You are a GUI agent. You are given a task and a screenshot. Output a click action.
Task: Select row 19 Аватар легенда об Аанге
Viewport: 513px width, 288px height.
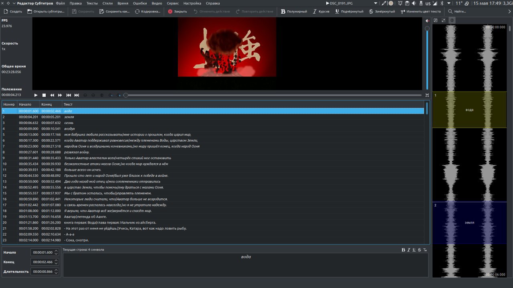[x=213, y=217]
